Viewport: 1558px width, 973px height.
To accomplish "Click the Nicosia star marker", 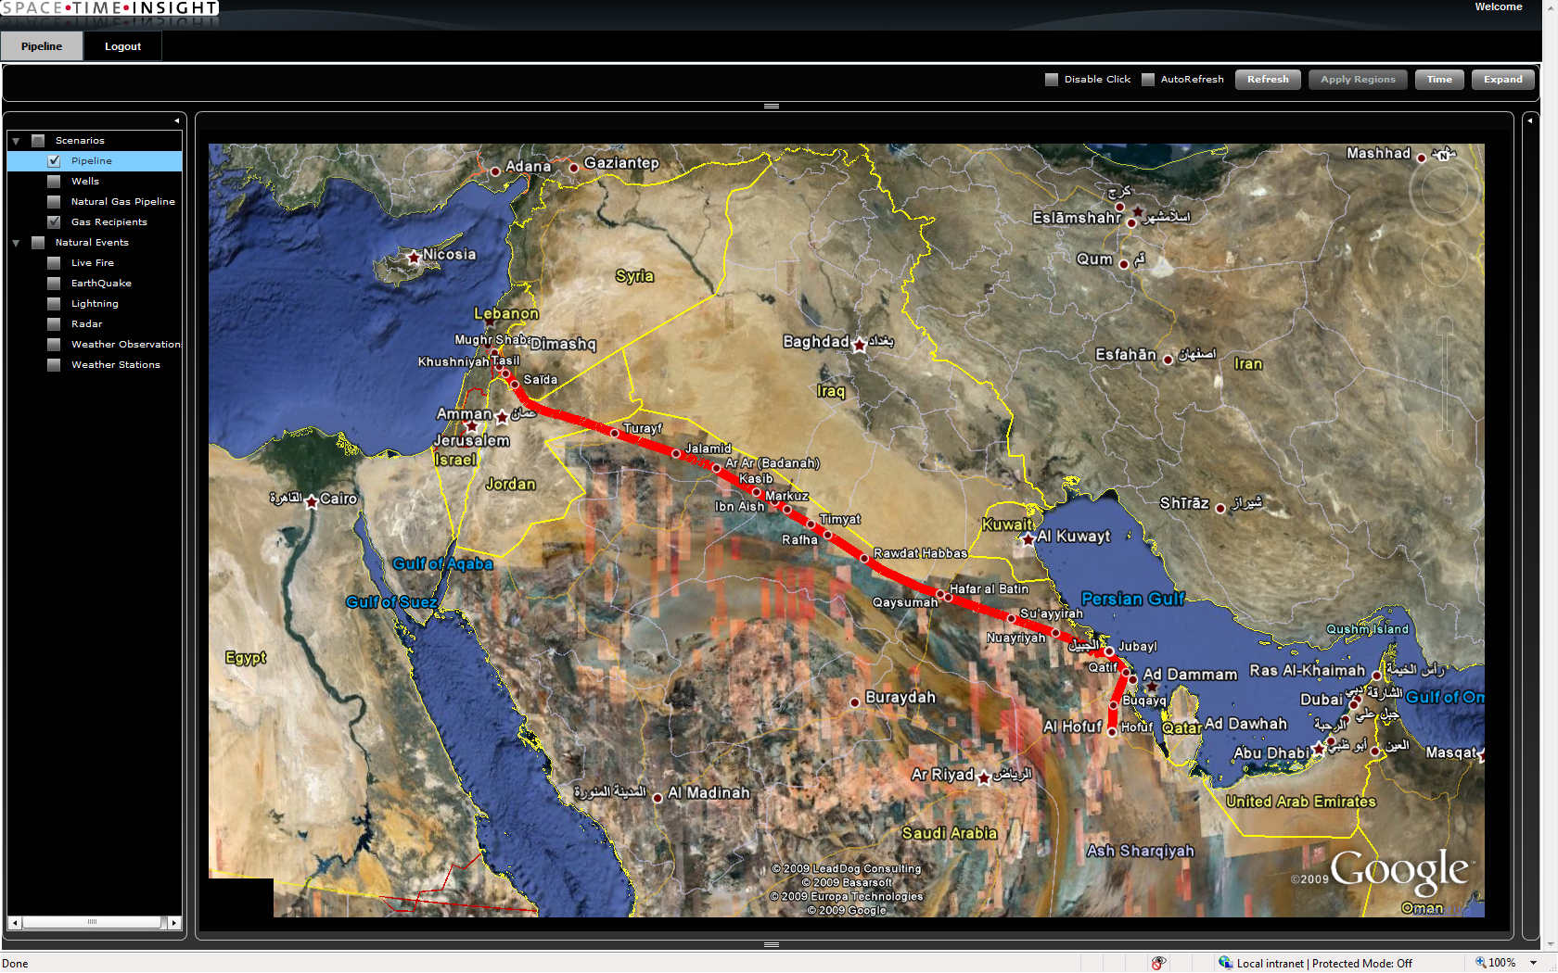I will tap(414, 257).
